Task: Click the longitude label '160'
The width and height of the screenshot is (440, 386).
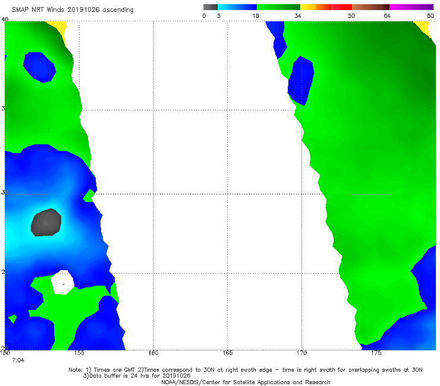Action: tap(153, 353)
